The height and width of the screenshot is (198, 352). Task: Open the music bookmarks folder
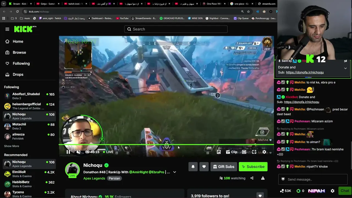point(25,18)
